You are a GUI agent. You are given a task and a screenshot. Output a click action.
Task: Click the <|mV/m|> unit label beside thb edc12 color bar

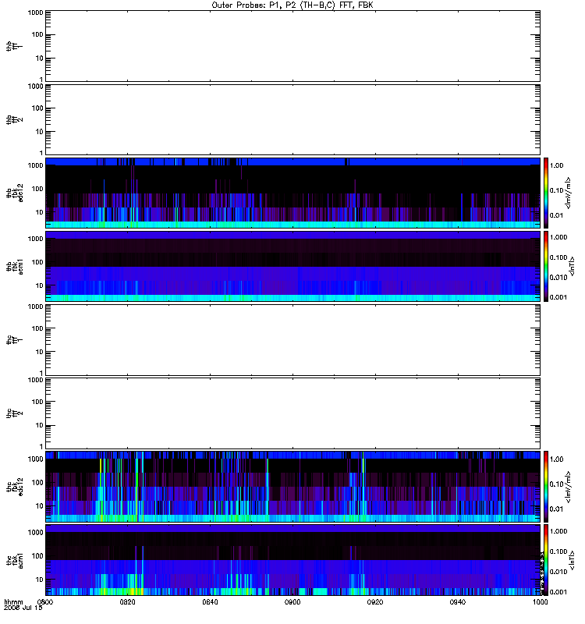[569, 193]
